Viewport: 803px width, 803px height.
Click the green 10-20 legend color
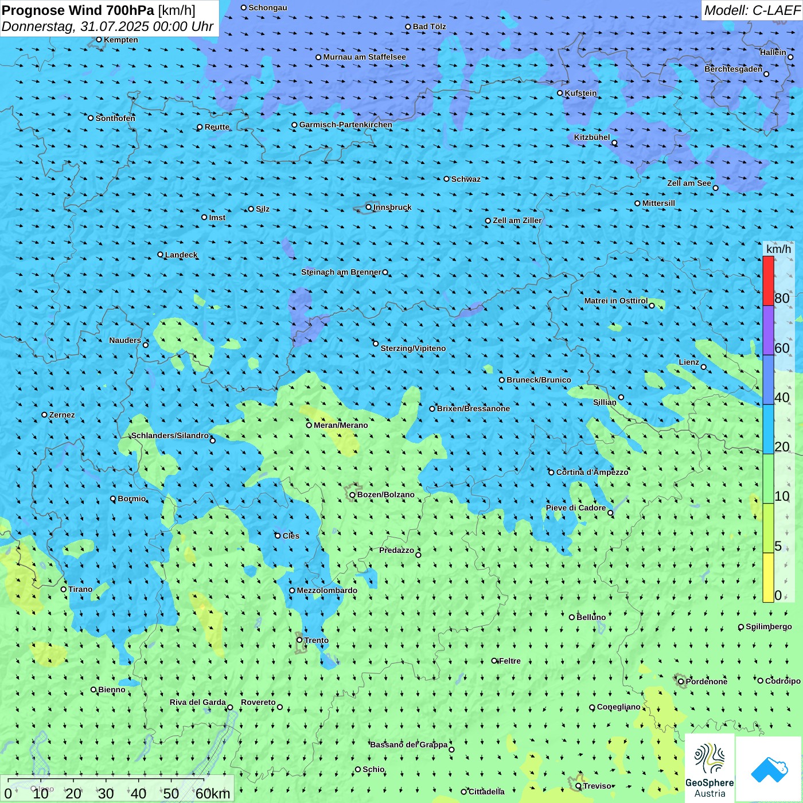[x=768, y=479]
